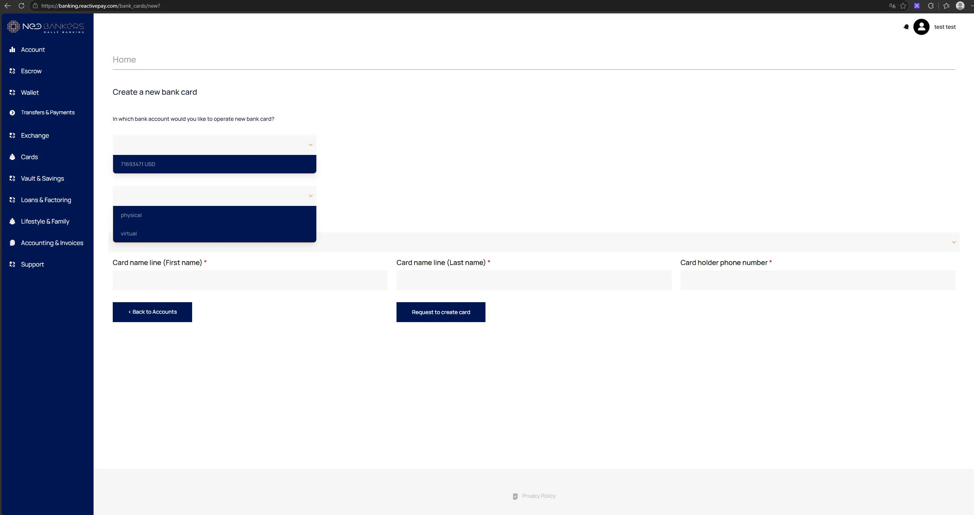This screenshot has width=974, height=515.
Task: Open Lifestyle & Family menu item
Action: tap(45, 221)
